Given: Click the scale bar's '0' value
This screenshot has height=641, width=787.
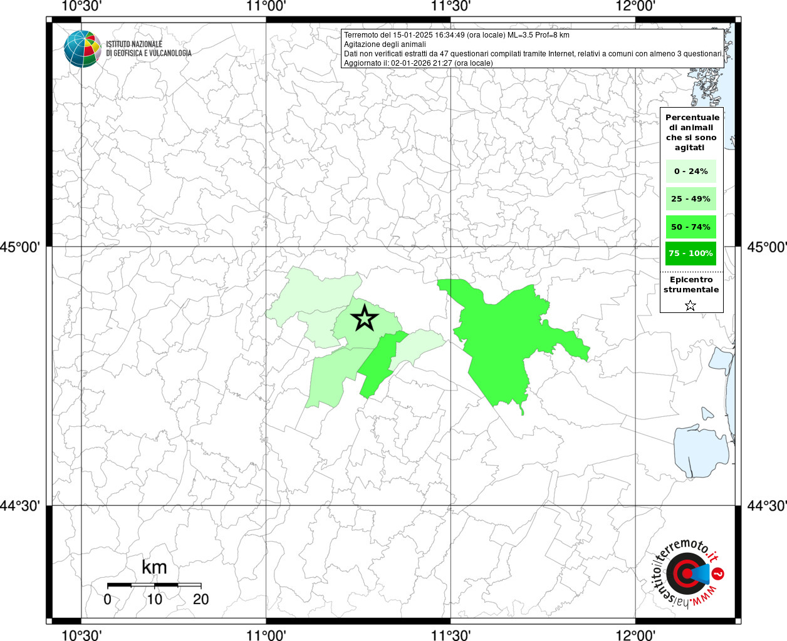Looking at the screenshot, I should 108,599.
